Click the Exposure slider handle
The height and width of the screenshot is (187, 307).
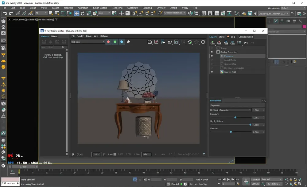235,117
